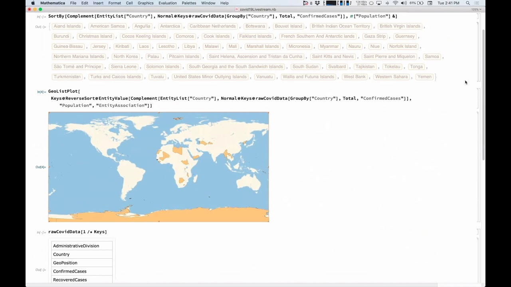Click the AirPlay display icon

[379, 3]
